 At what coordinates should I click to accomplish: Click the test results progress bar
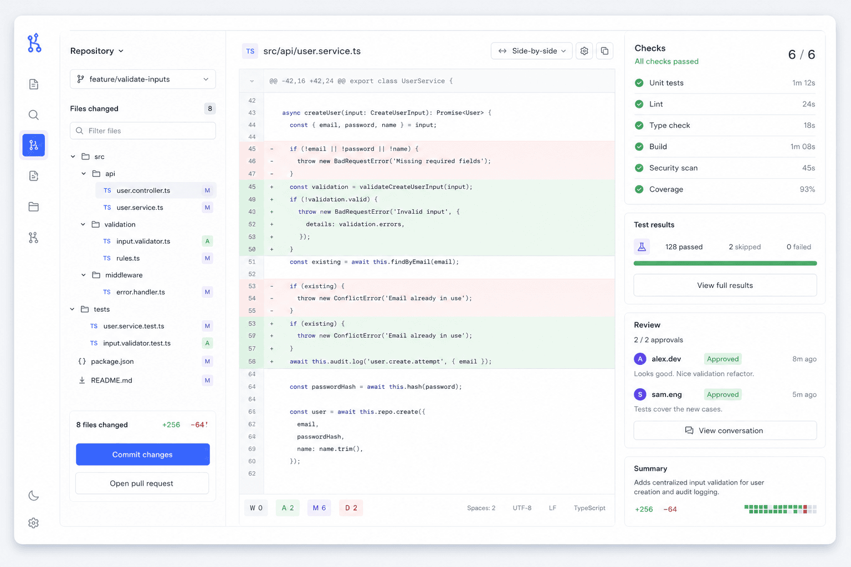(725, 264)
